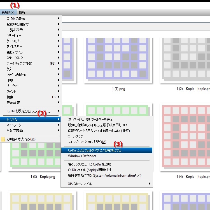Screen dimensions: 210x210
Task: Click the arrow next to タブ
Action: [59, 69]
